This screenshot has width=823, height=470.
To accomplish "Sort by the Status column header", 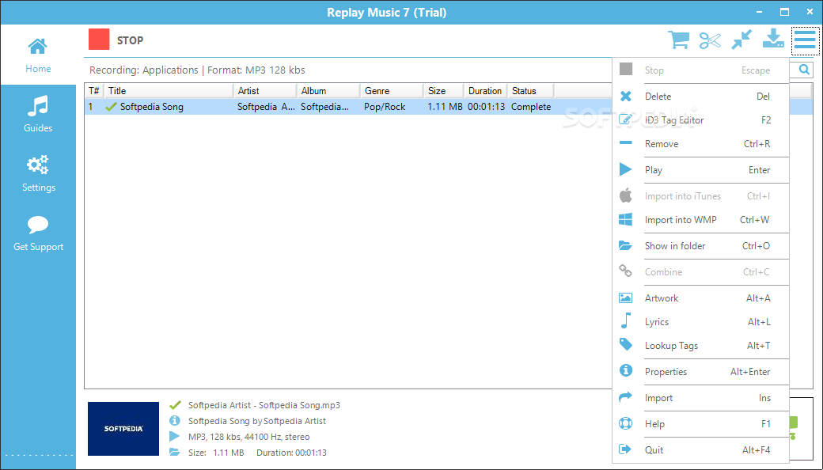I will (531, 91).
